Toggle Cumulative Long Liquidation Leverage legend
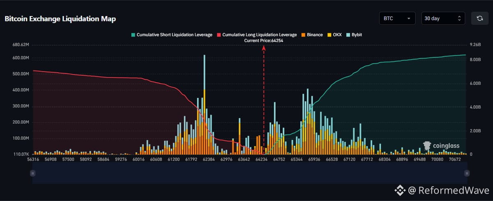 click(257, 35)
